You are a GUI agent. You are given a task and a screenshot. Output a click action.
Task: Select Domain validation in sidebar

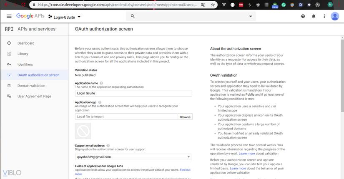(31, 86)
